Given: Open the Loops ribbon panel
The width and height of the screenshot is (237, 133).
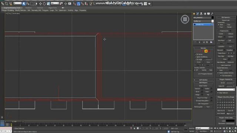Looking at the screenshot, I should point(52,10).
